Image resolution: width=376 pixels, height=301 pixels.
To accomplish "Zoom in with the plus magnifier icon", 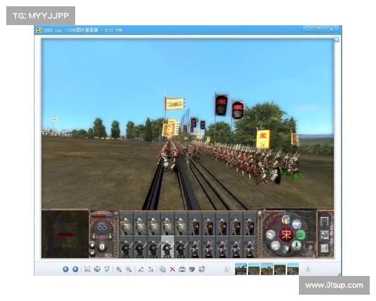I will point(118,269).
